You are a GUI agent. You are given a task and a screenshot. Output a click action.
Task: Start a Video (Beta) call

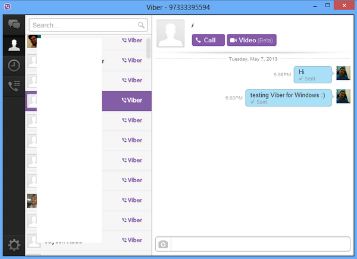252,40
